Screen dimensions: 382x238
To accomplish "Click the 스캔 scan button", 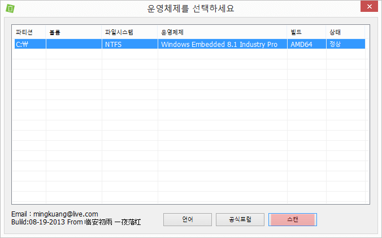I will pyautogui.click(x=293, y=219).
